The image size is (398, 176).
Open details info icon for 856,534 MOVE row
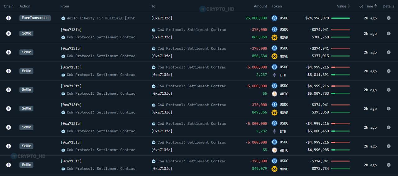[x=388, y=52]
